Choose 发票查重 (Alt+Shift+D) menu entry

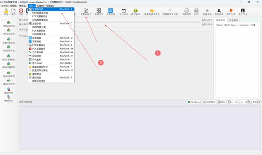point(51,38)
